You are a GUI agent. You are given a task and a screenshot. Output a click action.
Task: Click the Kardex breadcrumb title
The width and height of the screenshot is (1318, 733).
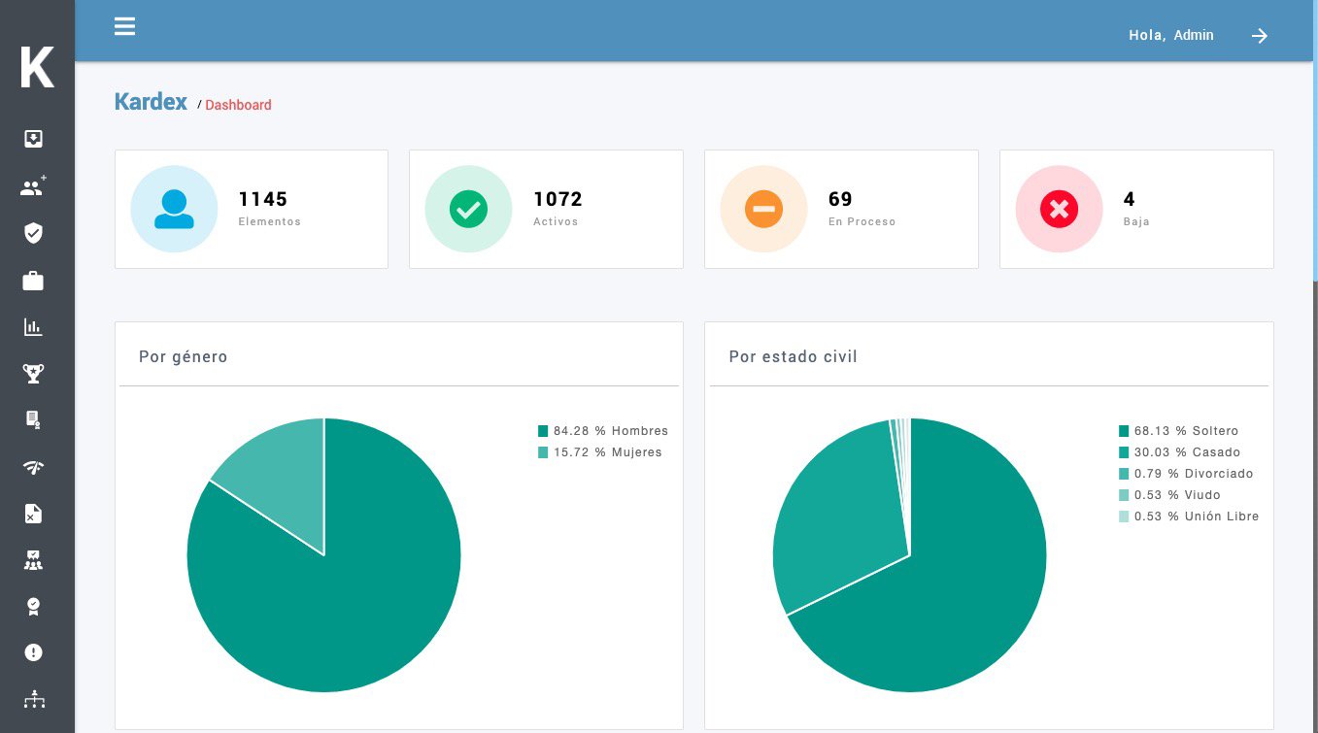(151, 102)
